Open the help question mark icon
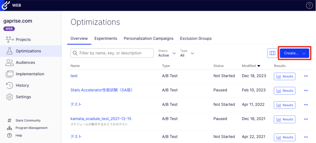The height and width of the screenshot is (143, 316). pyautogui.click(x=309, y=5)
